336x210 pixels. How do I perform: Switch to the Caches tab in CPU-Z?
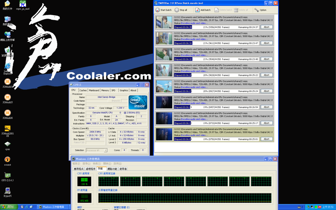pos(83,90)
